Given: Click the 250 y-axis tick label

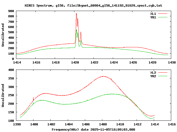Looking at the screenshot, I should (x=11, y=95).
